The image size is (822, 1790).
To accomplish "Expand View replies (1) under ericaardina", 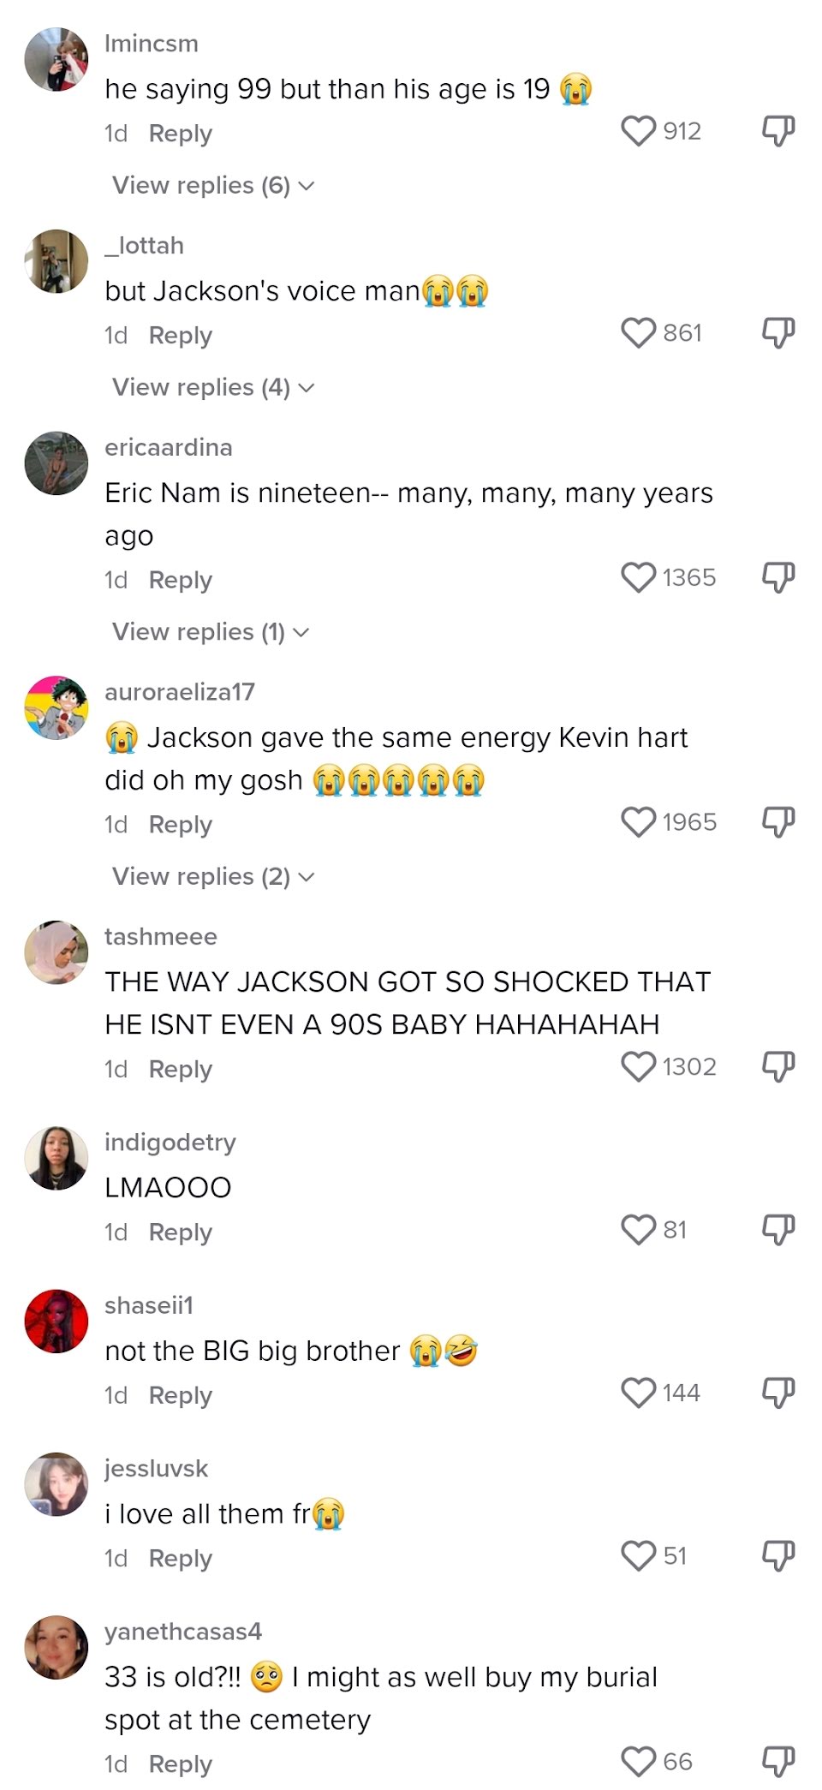I will click(x=211, y=632).
